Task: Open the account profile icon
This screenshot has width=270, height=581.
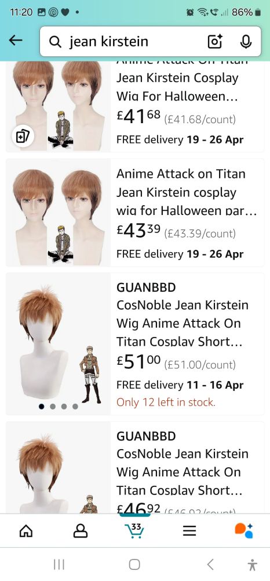Action: [x=81, y=532]
